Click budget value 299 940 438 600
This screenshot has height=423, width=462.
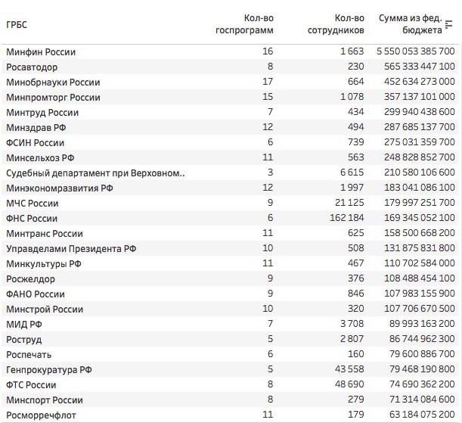[419, 112]
